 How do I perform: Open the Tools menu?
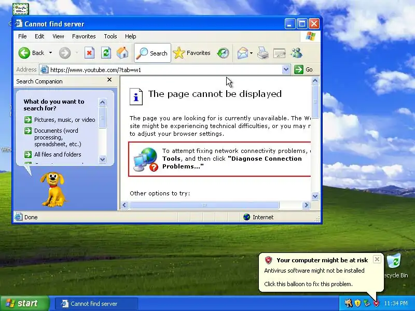click(x=110, y=36)
